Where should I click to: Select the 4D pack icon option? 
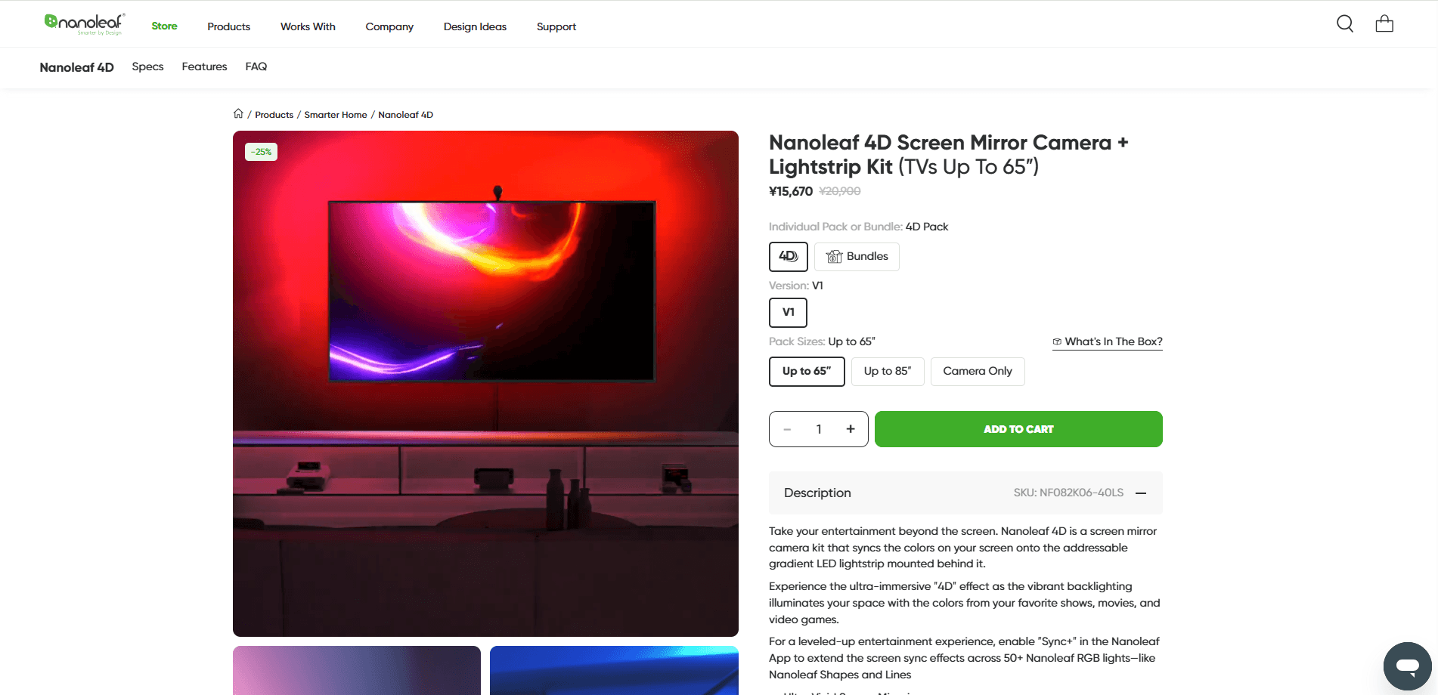tap(789, 257)
